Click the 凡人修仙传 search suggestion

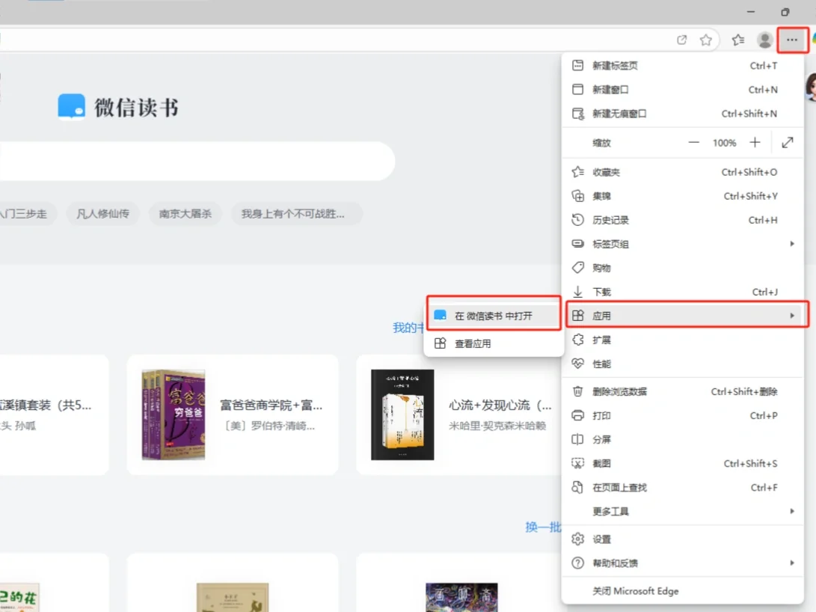pos(102,214)
